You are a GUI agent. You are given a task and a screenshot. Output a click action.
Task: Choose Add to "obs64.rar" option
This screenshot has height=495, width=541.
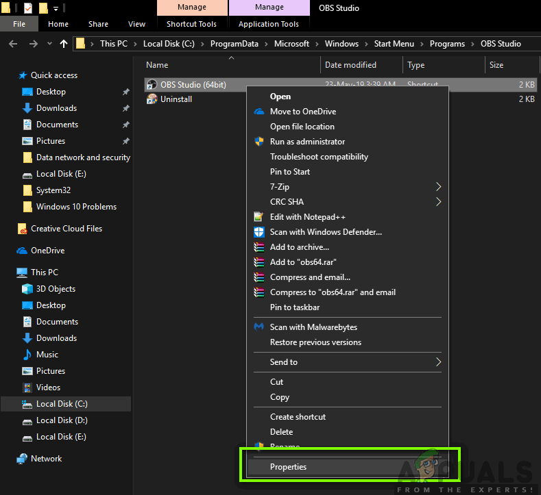303,262
